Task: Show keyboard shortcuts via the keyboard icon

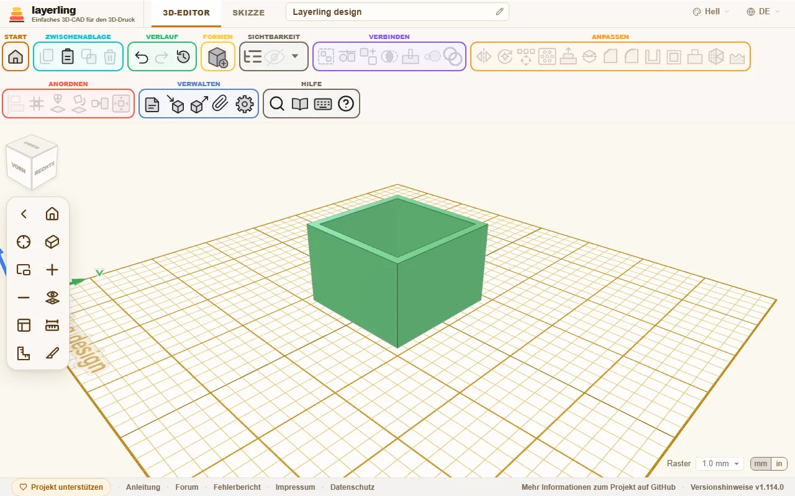Action: point(323,104)
